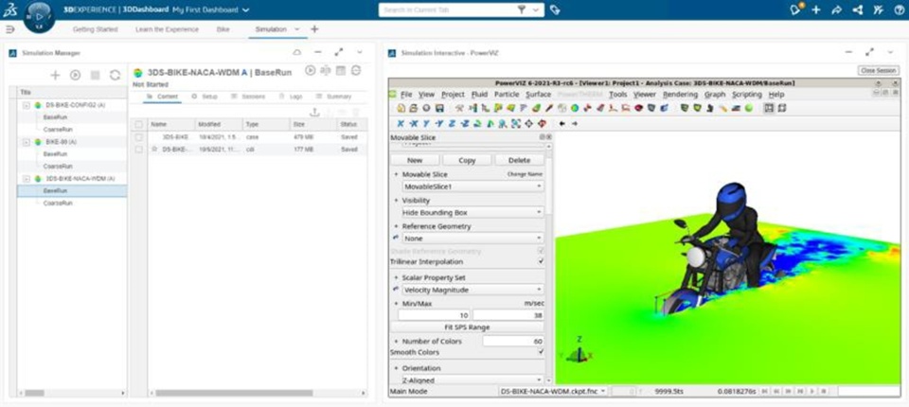Collapse the BIKE-00 (A) tree node
The image size is (909, 407).
click(x=27, y=142)
